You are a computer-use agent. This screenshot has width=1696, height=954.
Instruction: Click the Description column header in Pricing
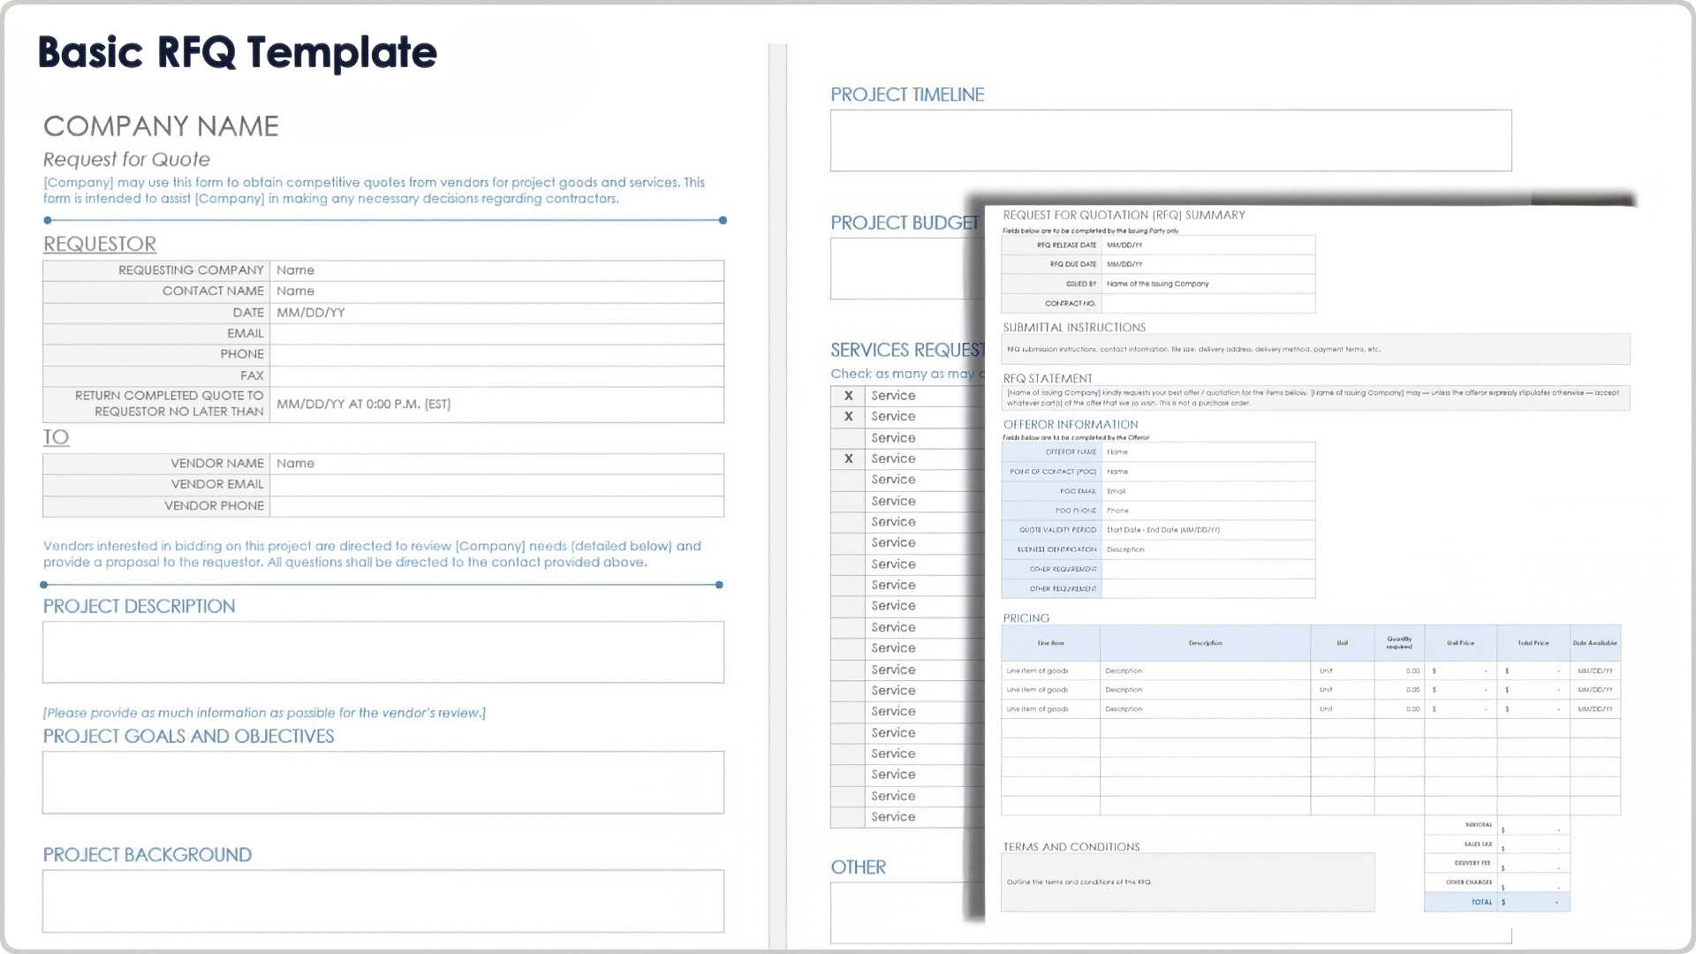click(1206, 643)
